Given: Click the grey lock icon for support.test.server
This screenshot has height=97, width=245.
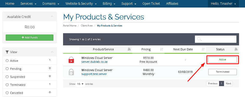Looking at the screenshot, I should coord(71,72).
